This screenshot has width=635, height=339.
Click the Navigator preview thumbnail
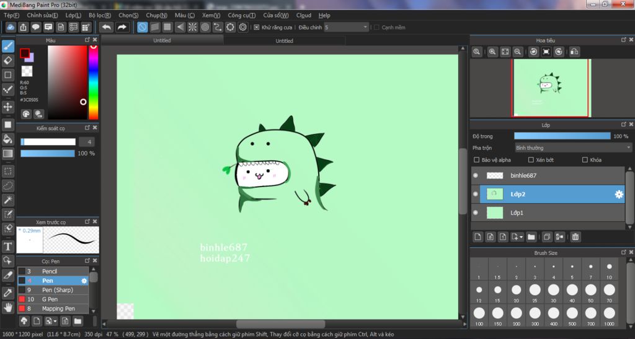tap(550, 88)
